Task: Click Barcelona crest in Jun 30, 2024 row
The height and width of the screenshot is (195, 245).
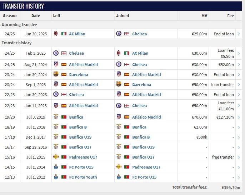Action: click(x=56, y=75)
